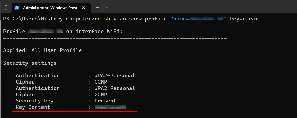
Task: Click the Security key 'Present' value
Action: 105,101
